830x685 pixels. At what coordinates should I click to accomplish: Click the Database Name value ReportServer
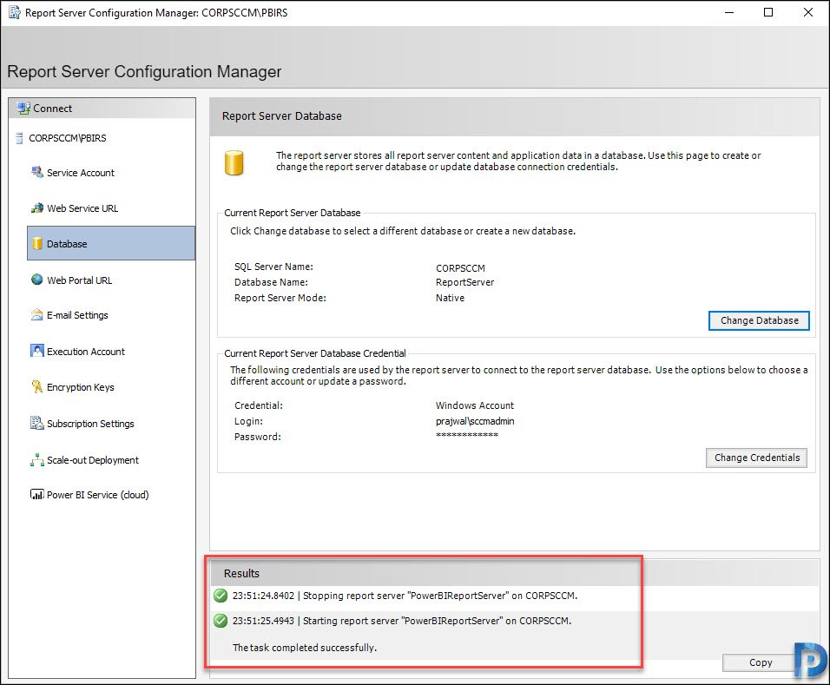coord(464,282)
